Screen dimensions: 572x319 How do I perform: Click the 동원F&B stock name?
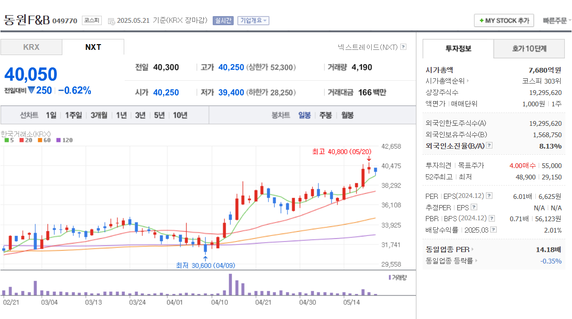pos(26,20)
